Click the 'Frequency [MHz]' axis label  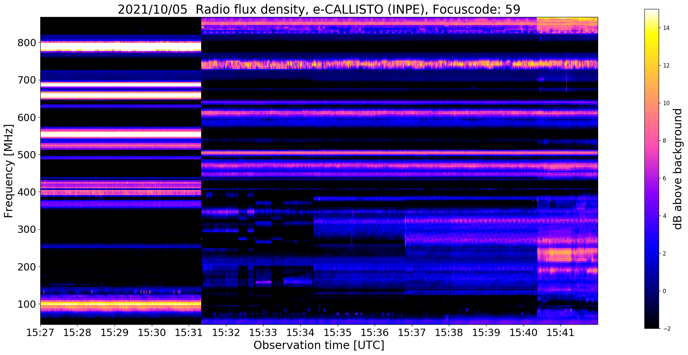pos(9,171)
